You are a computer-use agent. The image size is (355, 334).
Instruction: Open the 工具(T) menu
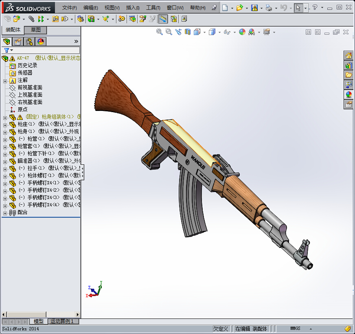click(153, 8)
